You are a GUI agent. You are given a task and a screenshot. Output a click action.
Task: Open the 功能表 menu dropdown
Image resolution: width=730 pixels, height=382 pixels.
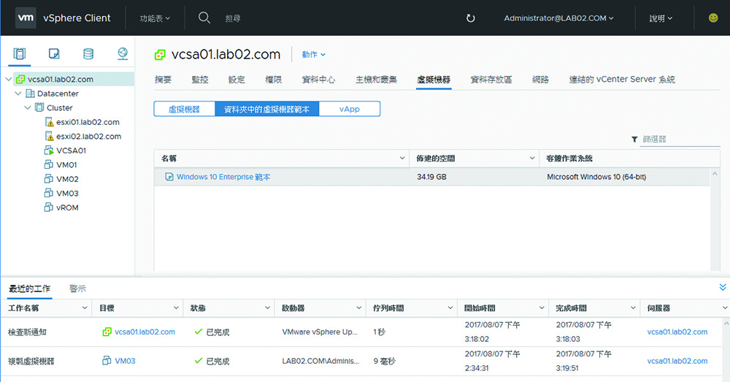[x=155, y=18]
